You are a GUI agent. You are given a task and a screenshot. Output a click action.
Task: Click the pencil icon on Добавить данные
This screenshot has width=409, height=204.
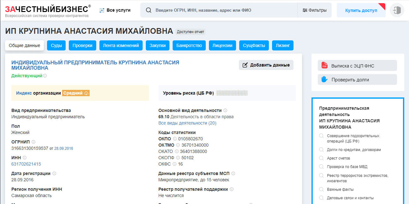pyautogui.click(x=245, y=65)
